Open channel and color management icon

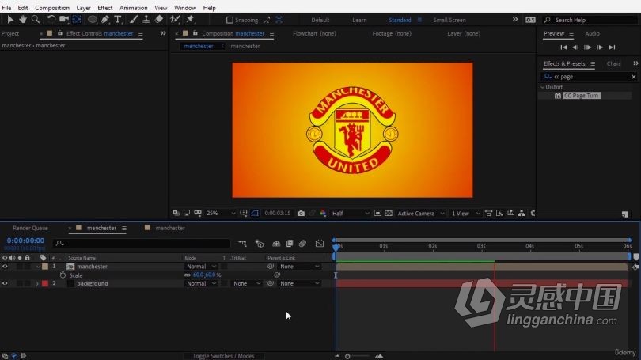click(x=323, y=214)
